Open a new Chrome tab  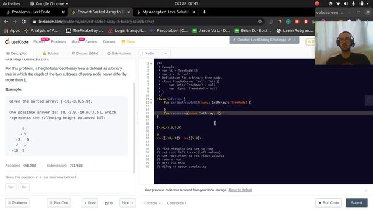pyautogui.click(x=204, y=12)
